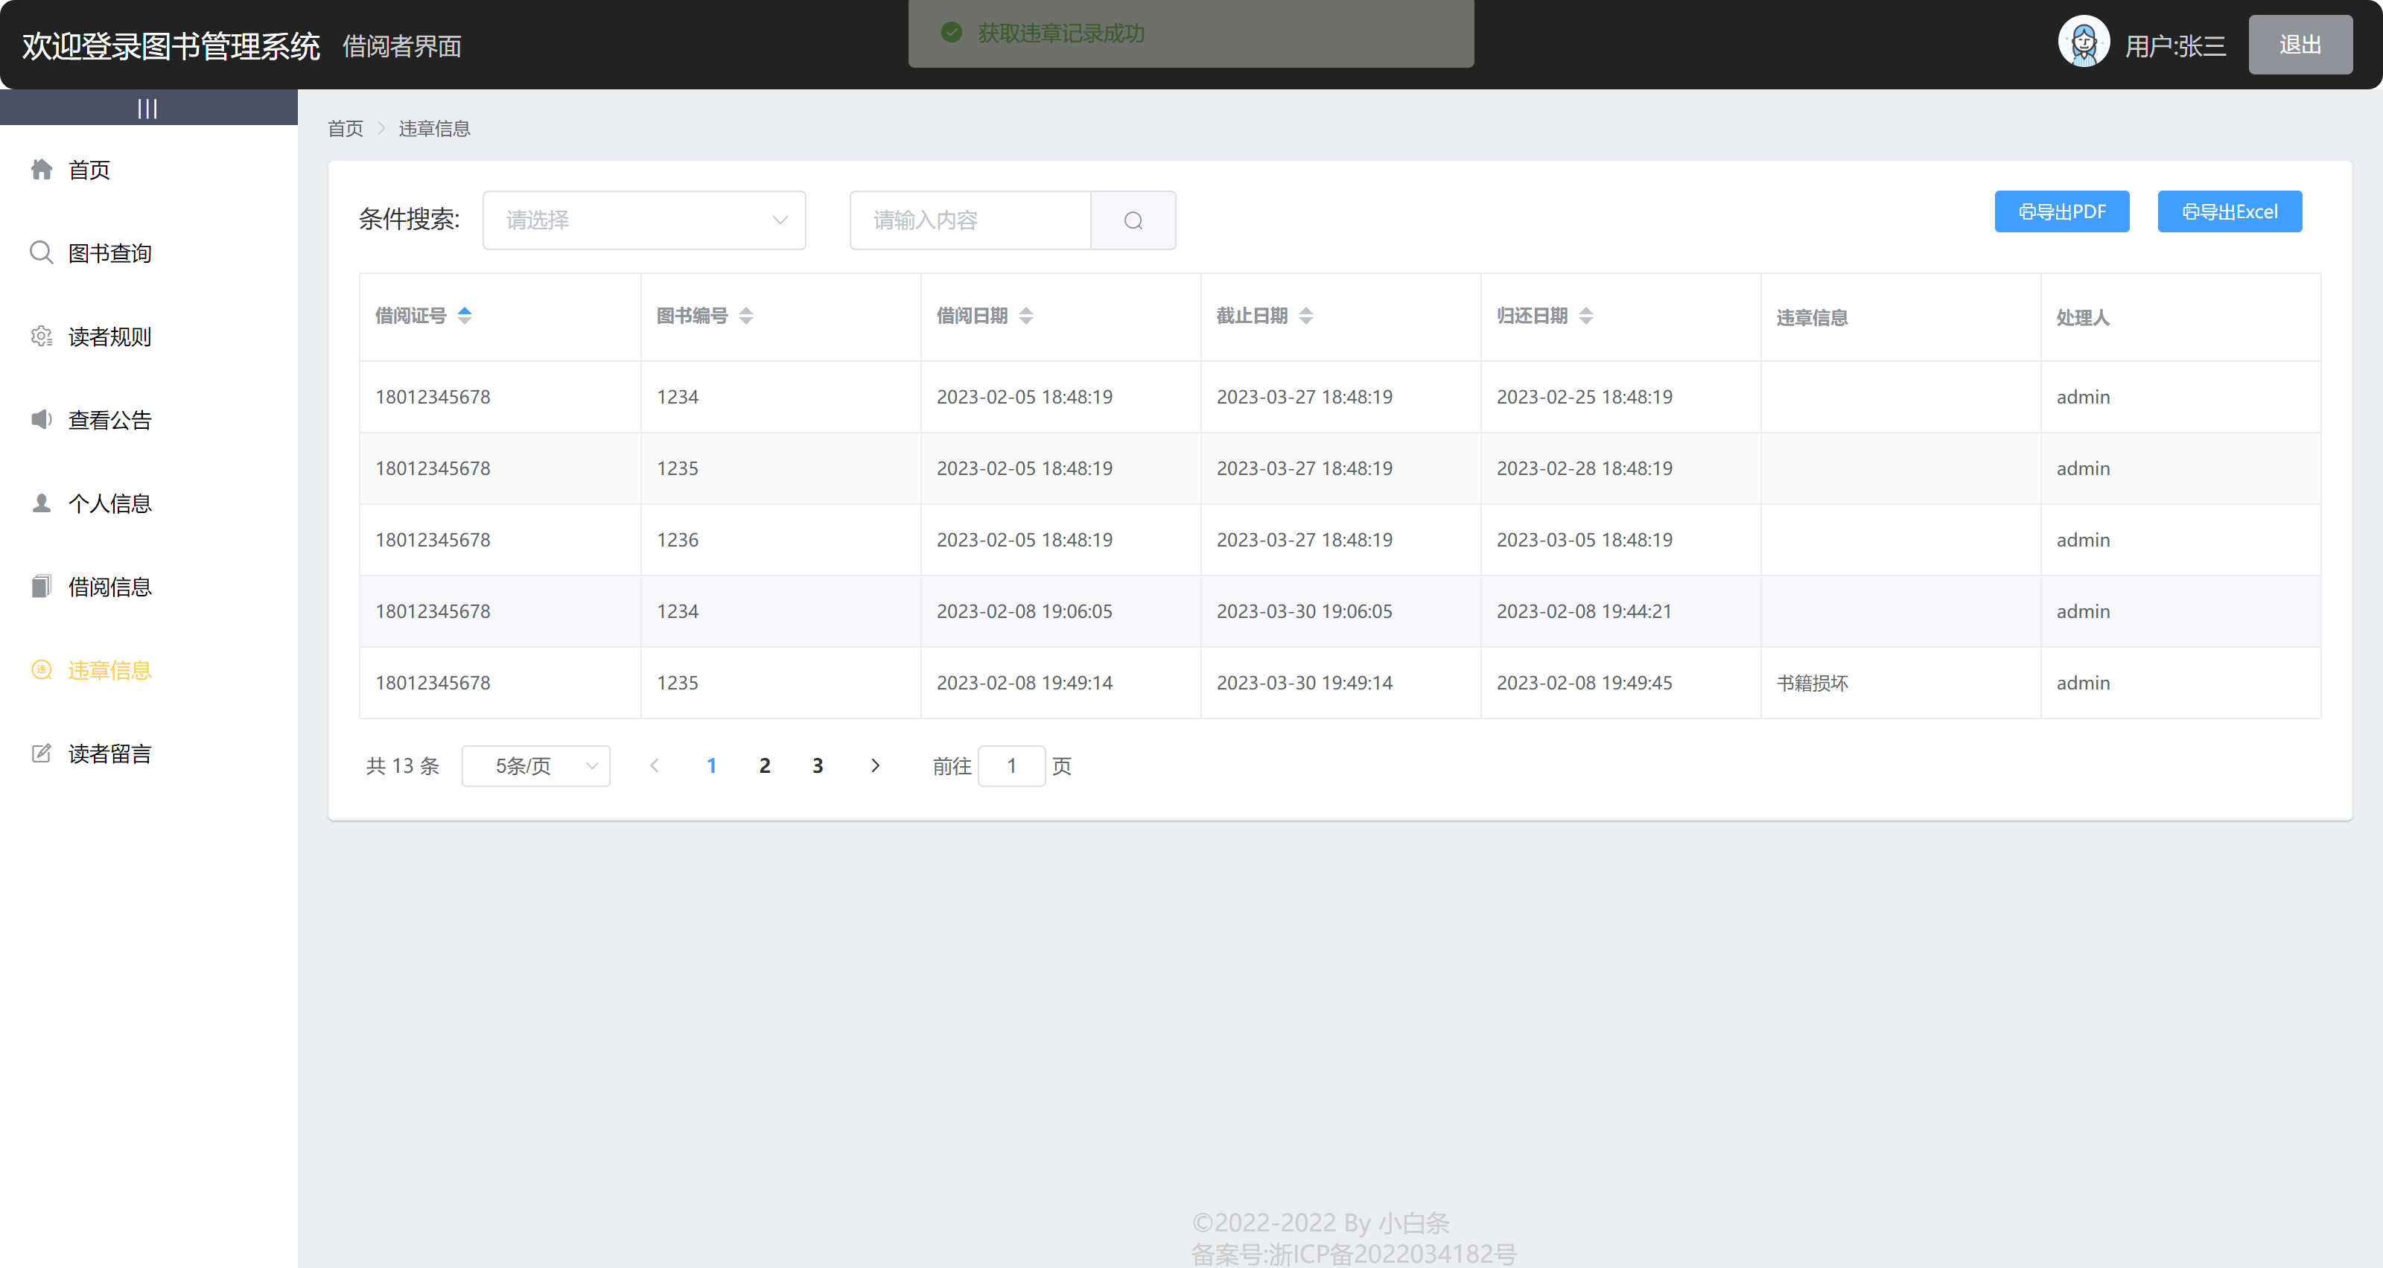Open the 5条/页 page size dropdown

[x=535, y=765]
